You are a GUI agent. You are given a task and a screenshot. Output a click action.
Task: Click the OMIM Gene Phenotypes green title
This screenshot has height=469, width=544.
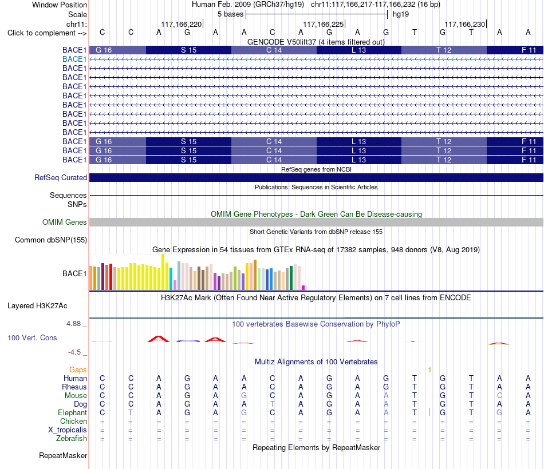click(316, 214)
